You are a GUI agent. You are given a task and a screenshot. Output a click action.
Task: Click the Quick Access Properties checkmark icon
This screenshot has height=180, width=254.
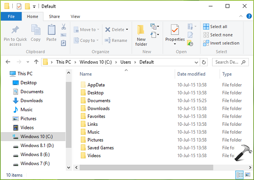[x=19, y=6]
